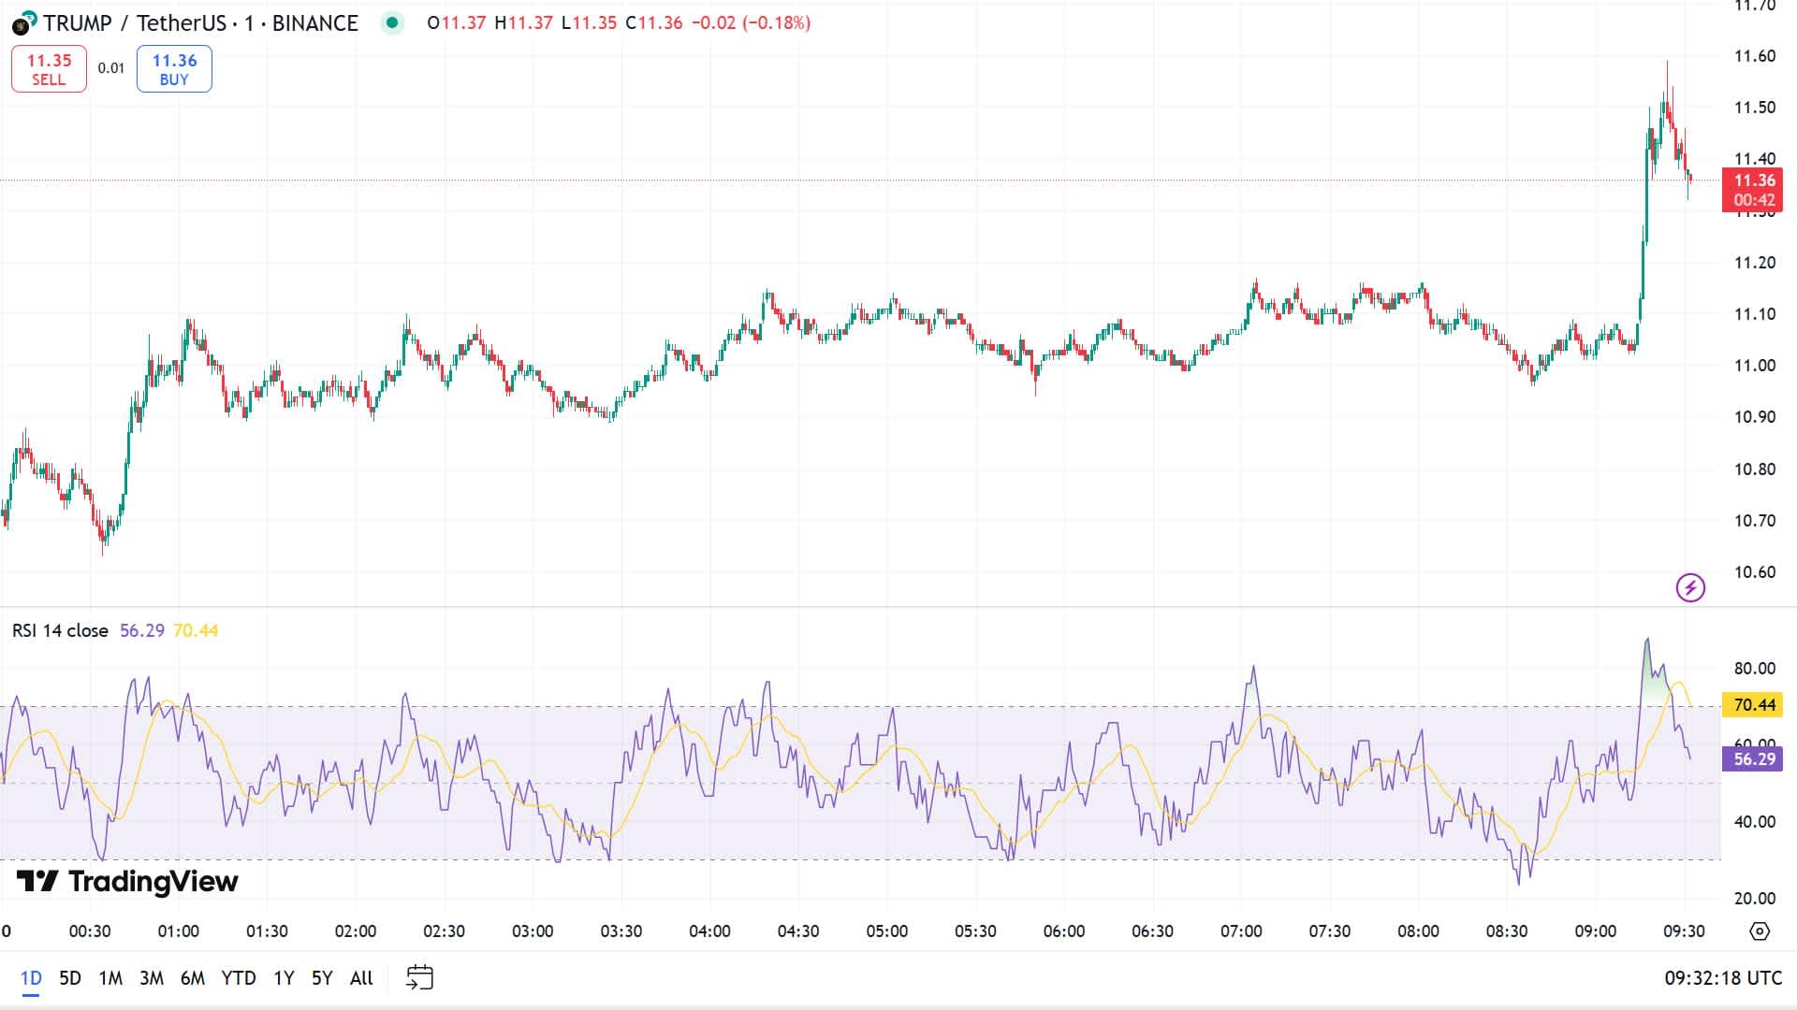This screenshot has height=1010, width=1797.
Task: Open chart settings gear icon near time axis
Action: click(x=1760, y=931)
